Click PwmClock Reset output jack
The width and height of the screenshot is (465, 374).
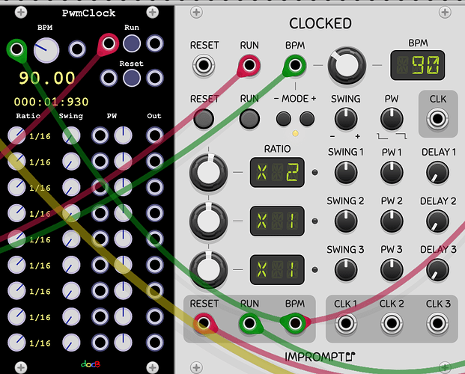coord(155,78)
